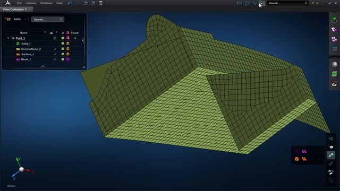Select Mesh_1 in the model tree

coord(26,59)
